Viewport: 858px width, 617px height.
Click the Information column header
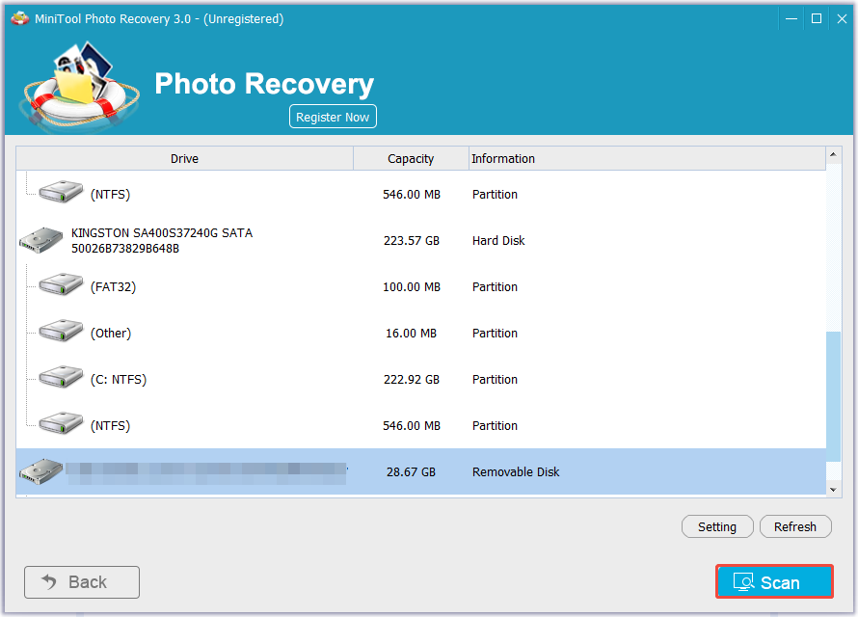pyautogui.click(x=647, y=159)
